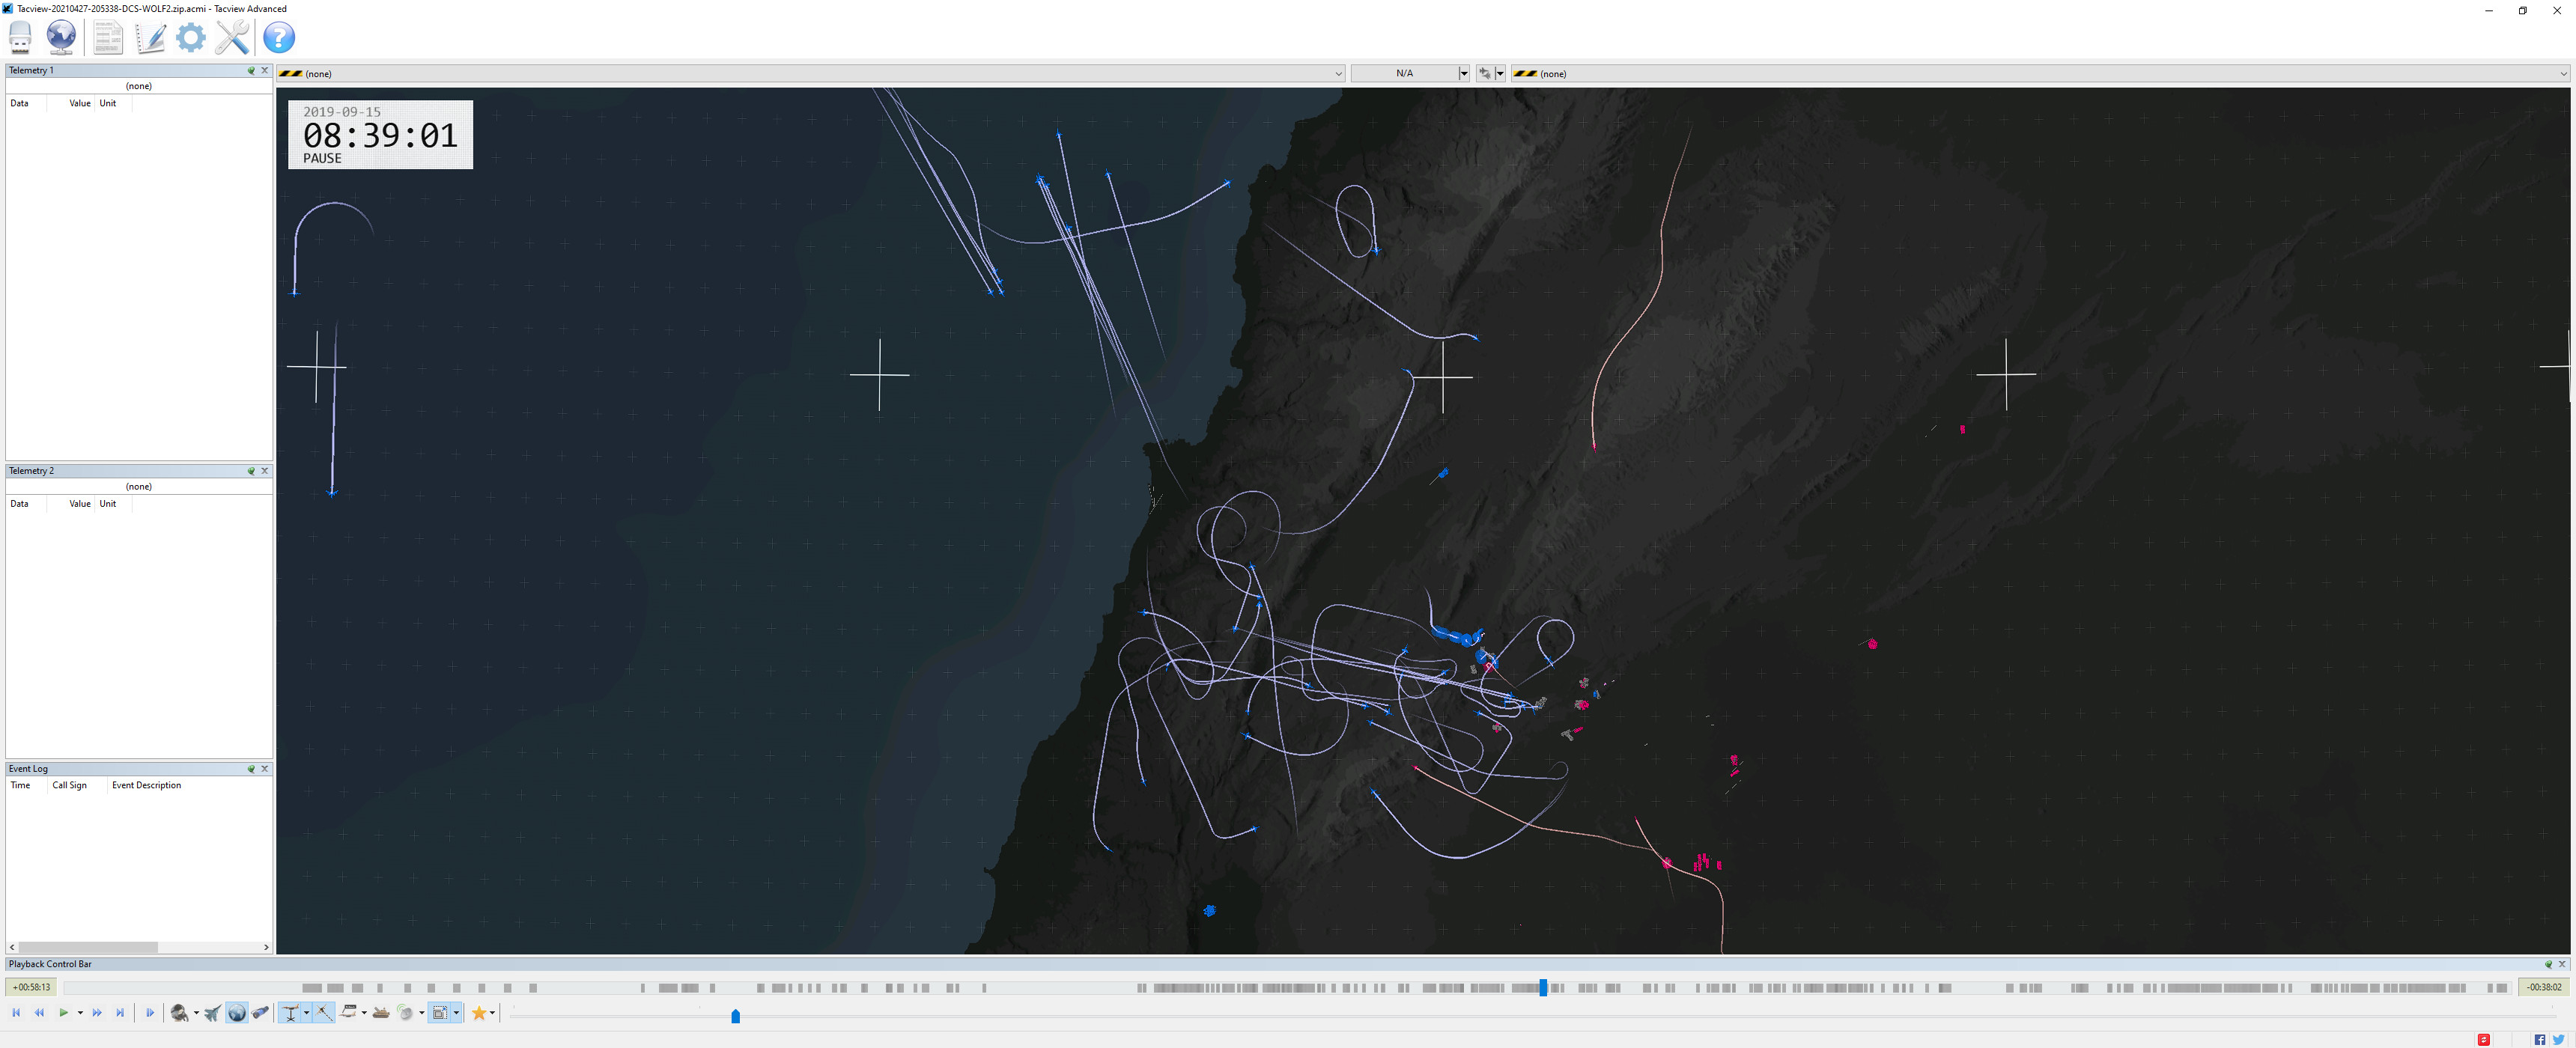The height and width of the screenshot is (1048, 2576).
Task: Click the blue question mark help icon
Action: click(x=279, y=37)
